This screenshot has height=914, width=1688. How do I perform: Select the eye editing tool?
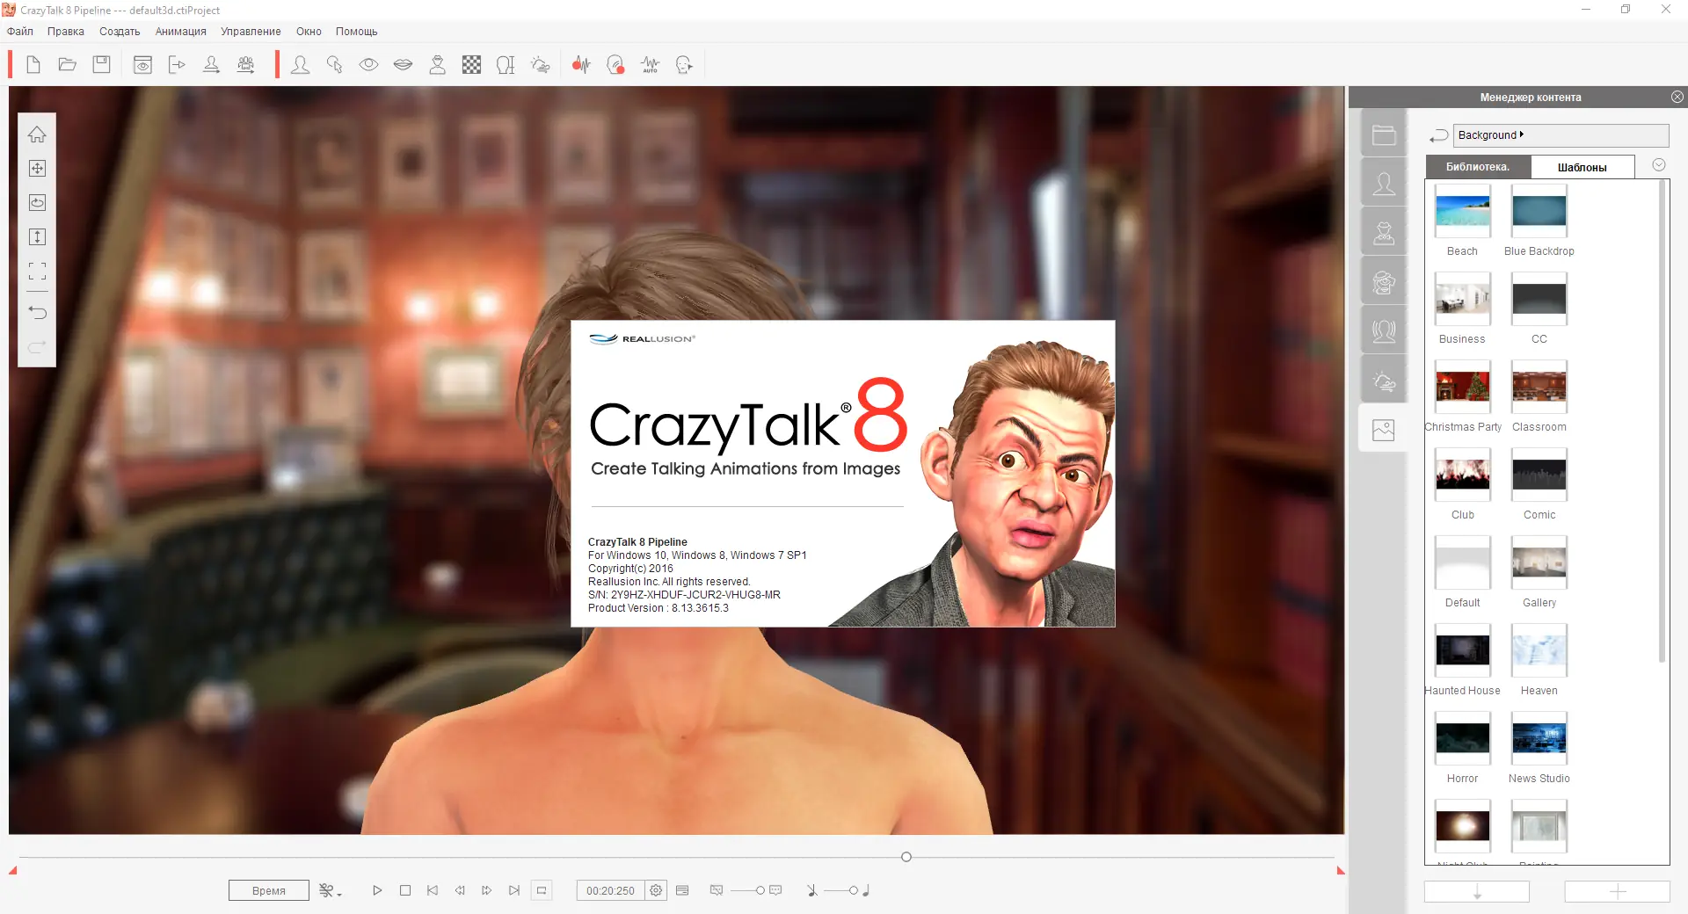tap(368, 64)
